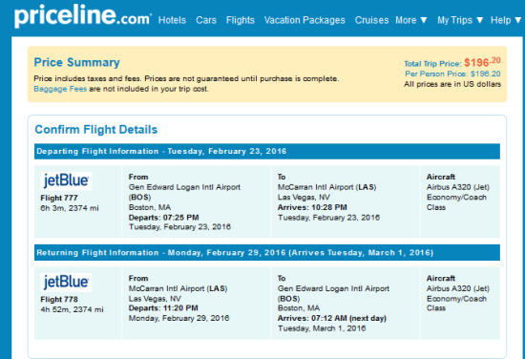
Task: Open the Cruises navigation link
Action: (371, 20)
